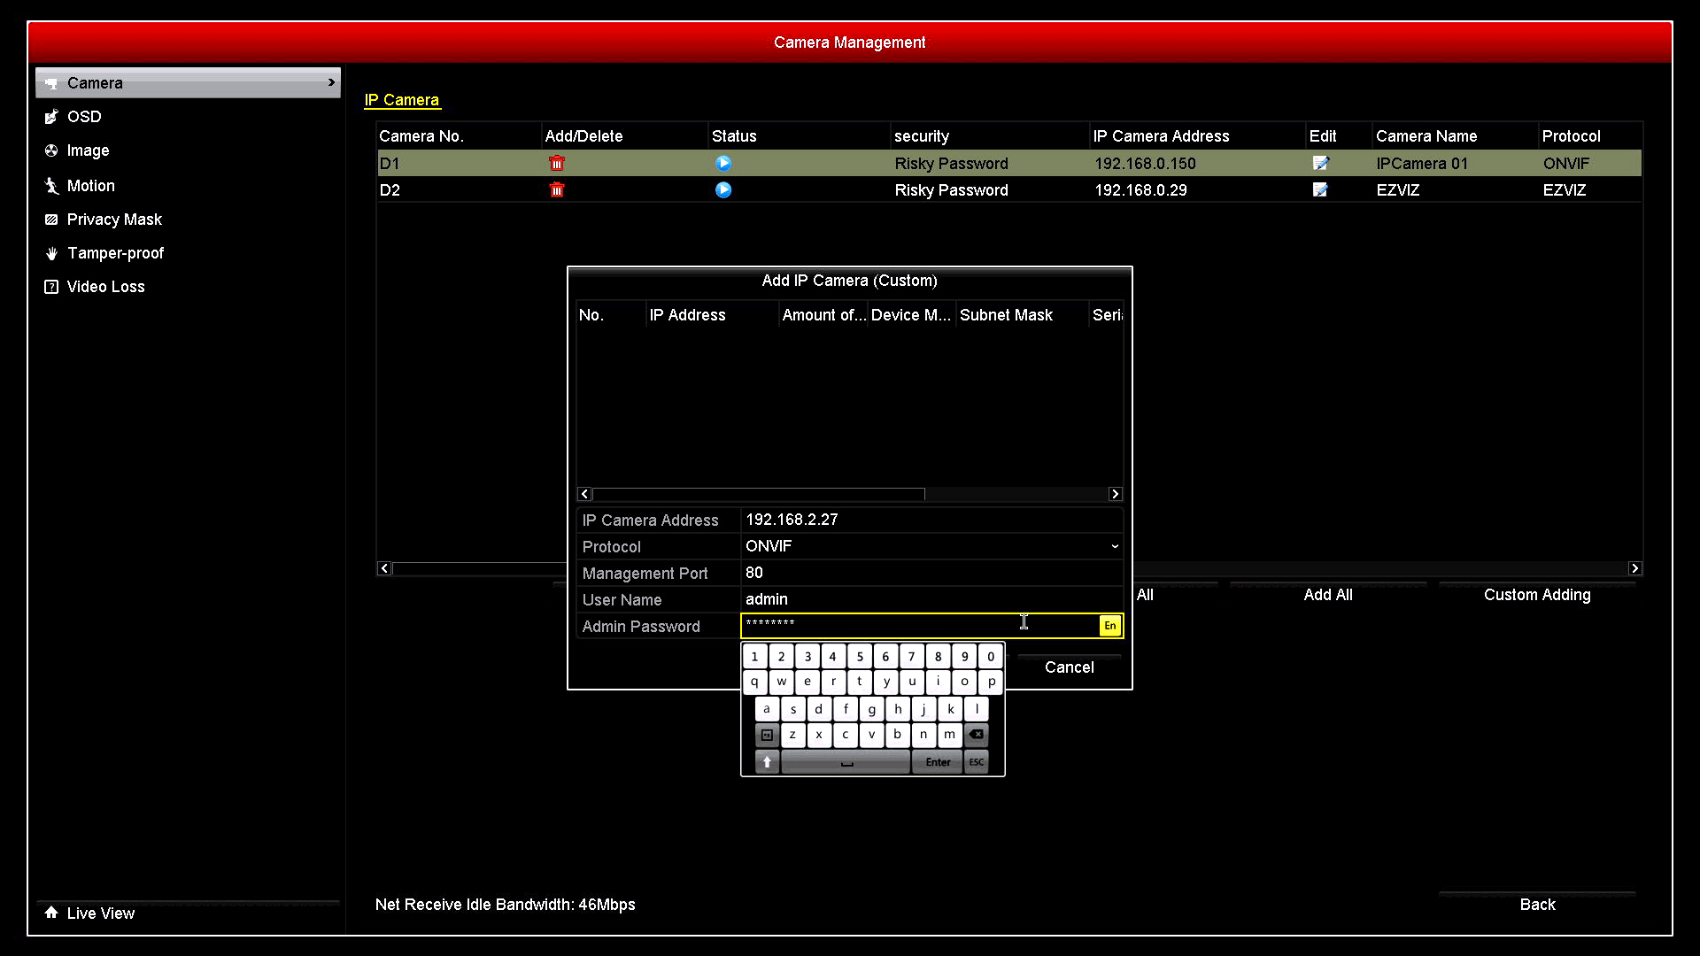This screenshot has height=956, width=1700.
Task: Switch keyboard to symbol layout key
Action: coord(767,735)
